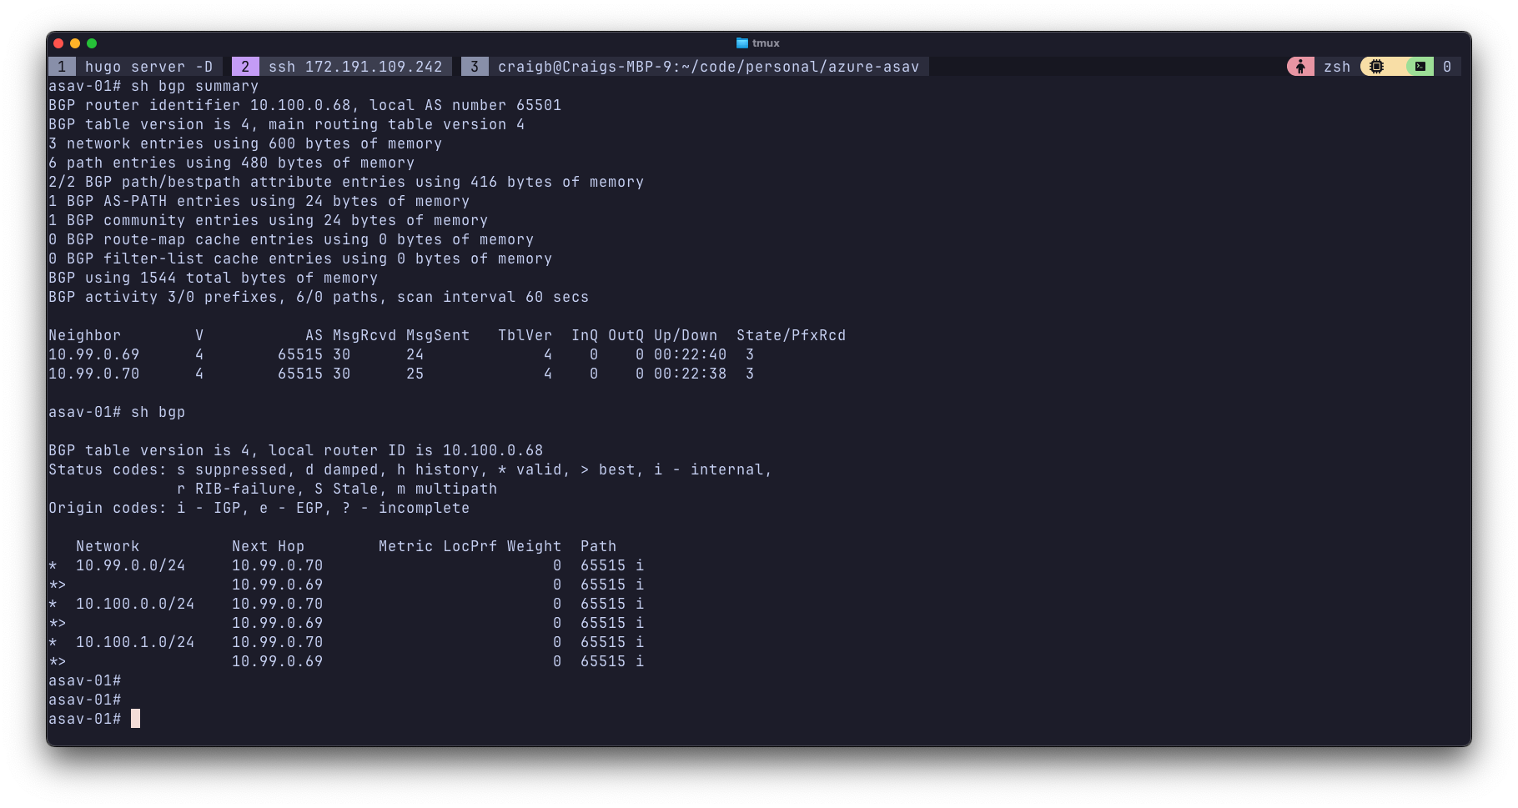This screenshot has height=808, width=1518.
Task: Click the window number 3 badge
Action: 475,67
